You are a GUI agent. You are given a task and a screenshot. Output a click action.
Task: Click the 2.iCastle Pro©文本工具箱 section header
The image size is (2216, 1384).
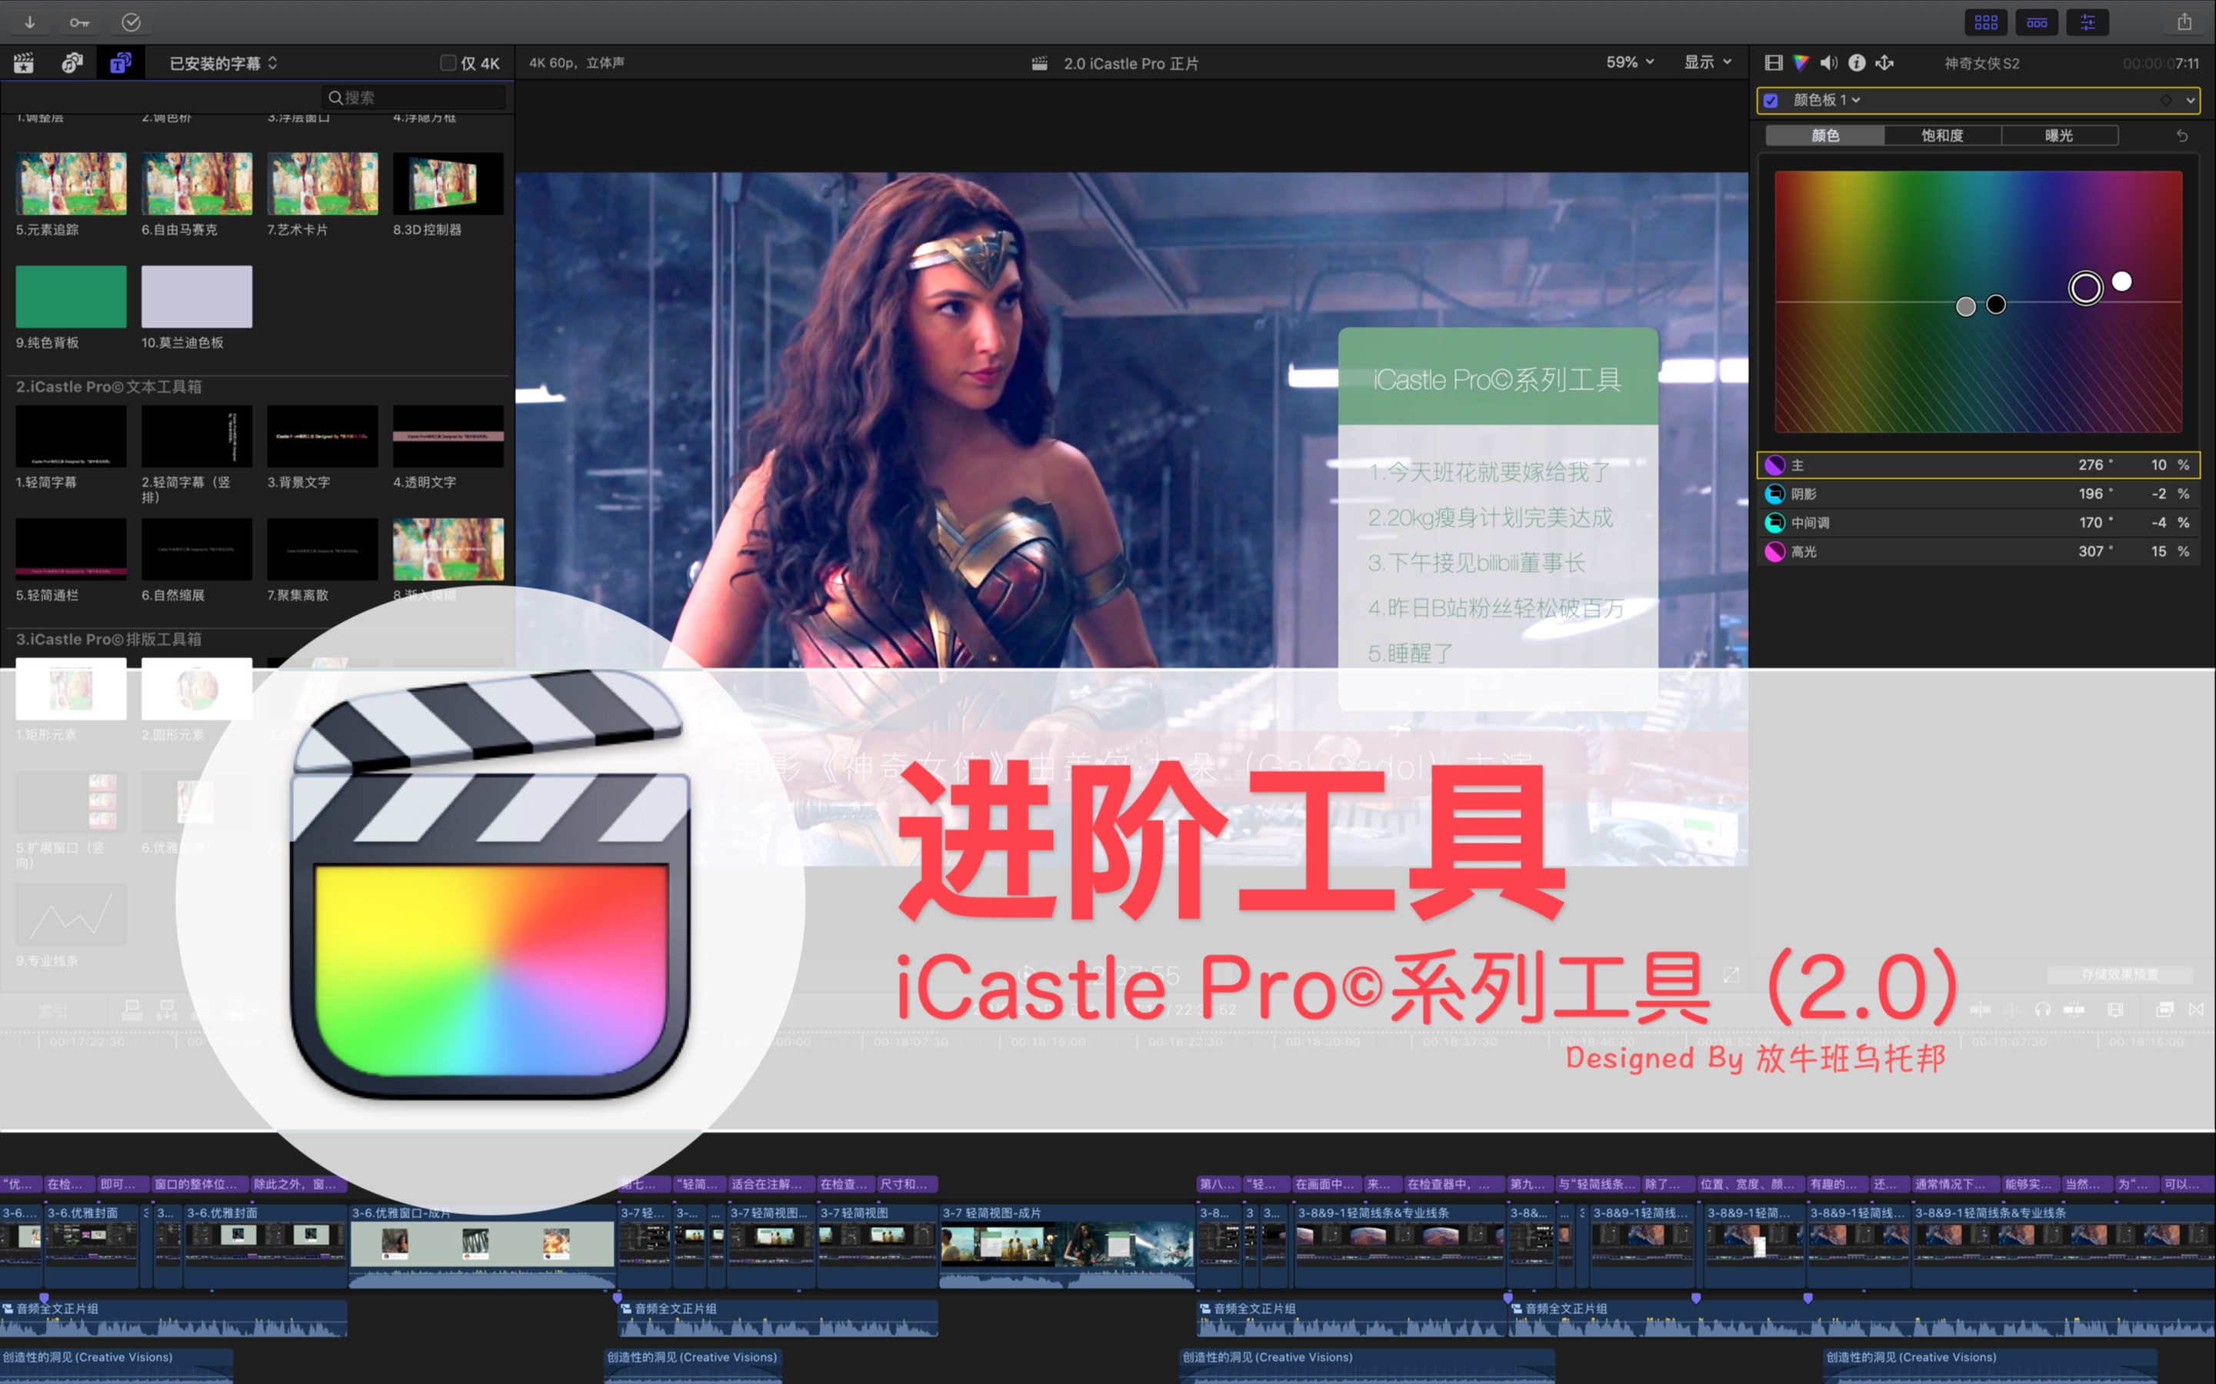[109, 388]
